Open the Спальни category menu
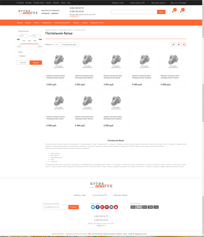Screen dimensions: 204x237 85,23
